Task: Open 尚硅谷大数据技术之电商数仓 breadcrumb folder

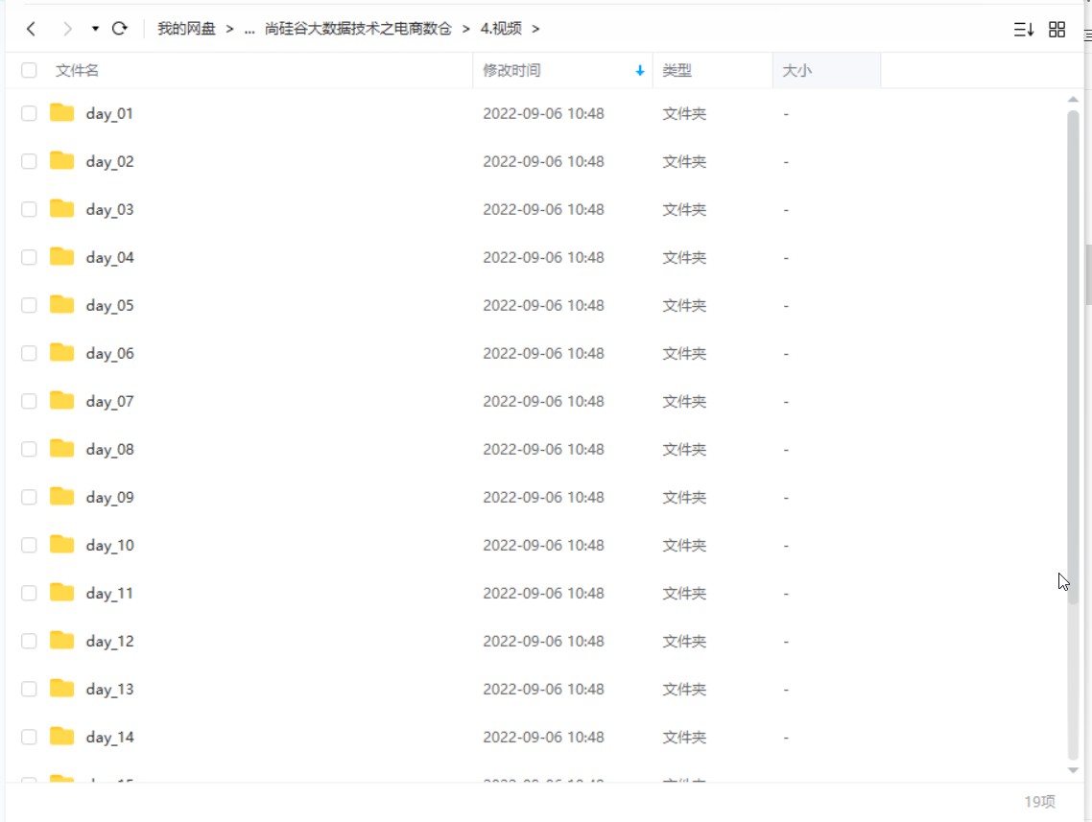Action: pyautogui.click(x=358, y=29)
